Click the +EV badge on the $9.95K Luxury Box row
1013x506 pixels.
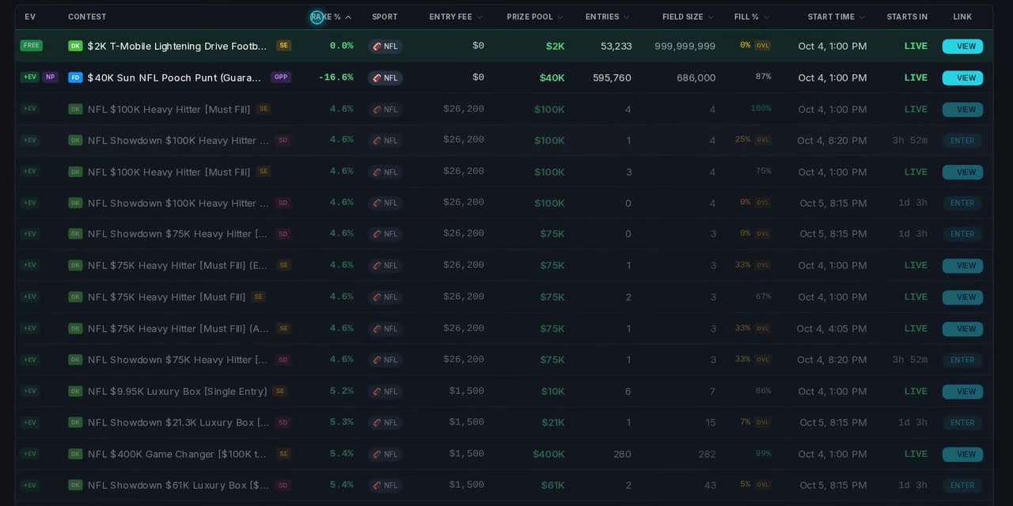click(x=30, y=391)
